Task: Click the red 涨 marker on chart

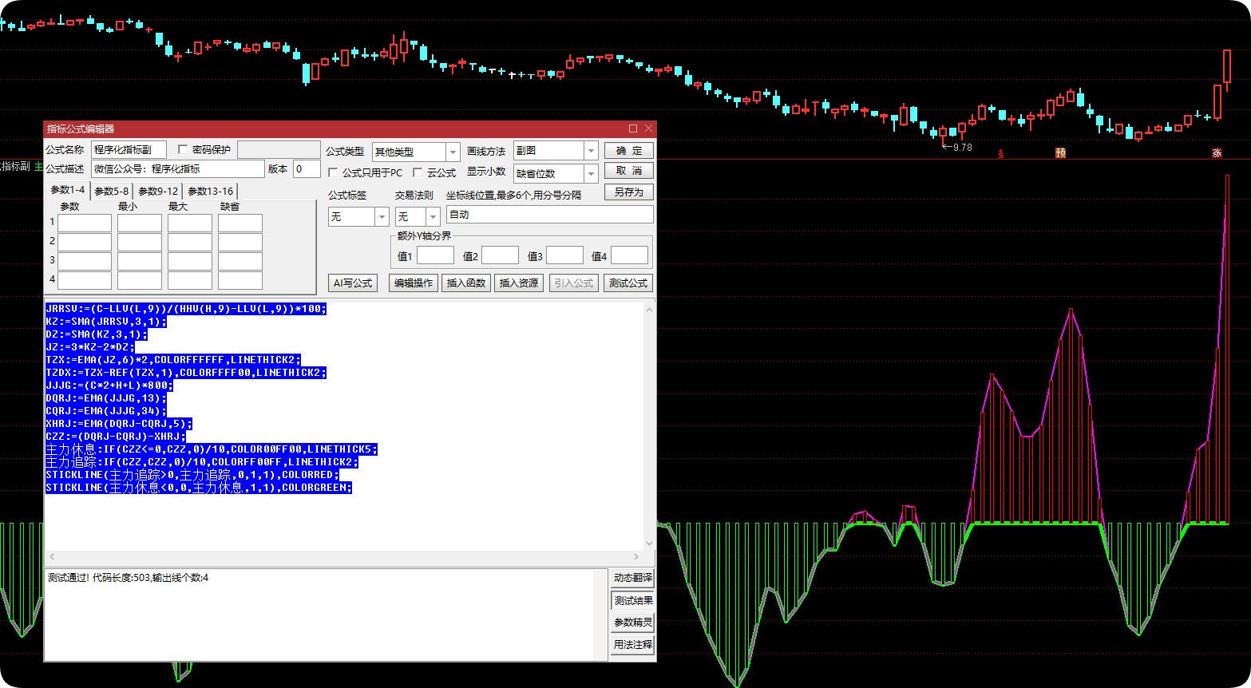Action: pyautogui.click(x=1217, y=152)
